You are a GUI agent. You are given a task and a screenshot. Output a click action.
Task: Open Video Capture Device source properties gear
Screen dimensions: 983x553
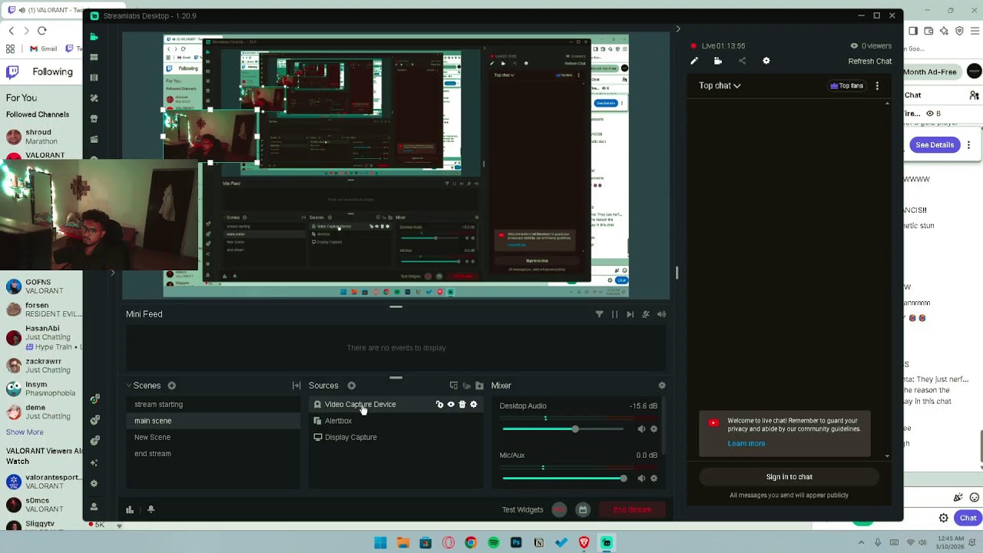473,404
